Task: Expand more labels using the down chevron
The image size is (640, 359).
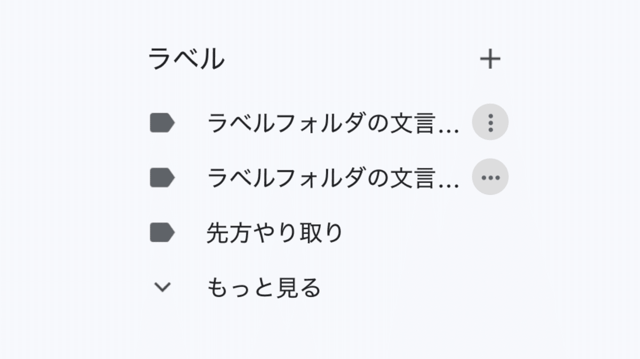Action: (x=162, y=288)
